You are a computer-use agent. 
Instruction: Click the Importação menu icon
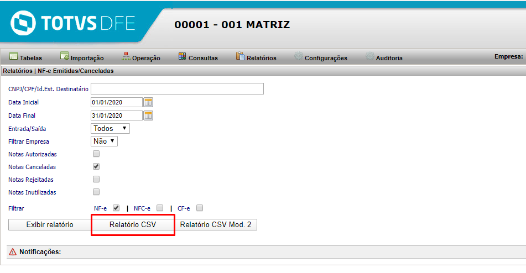(64, 56)
